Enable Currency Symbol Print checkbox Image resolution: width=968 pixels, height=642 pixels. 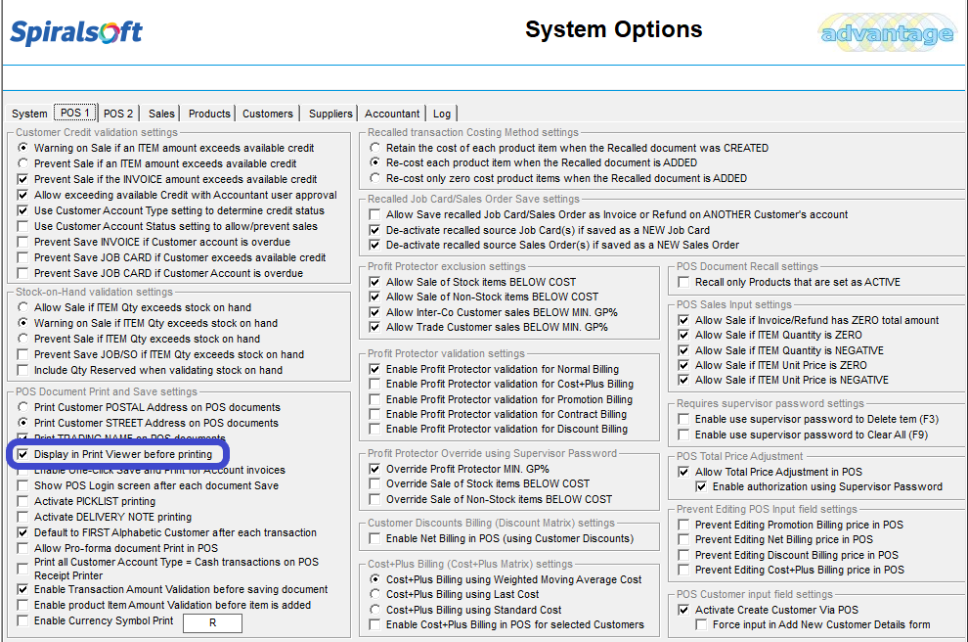(x=22, y=621)
